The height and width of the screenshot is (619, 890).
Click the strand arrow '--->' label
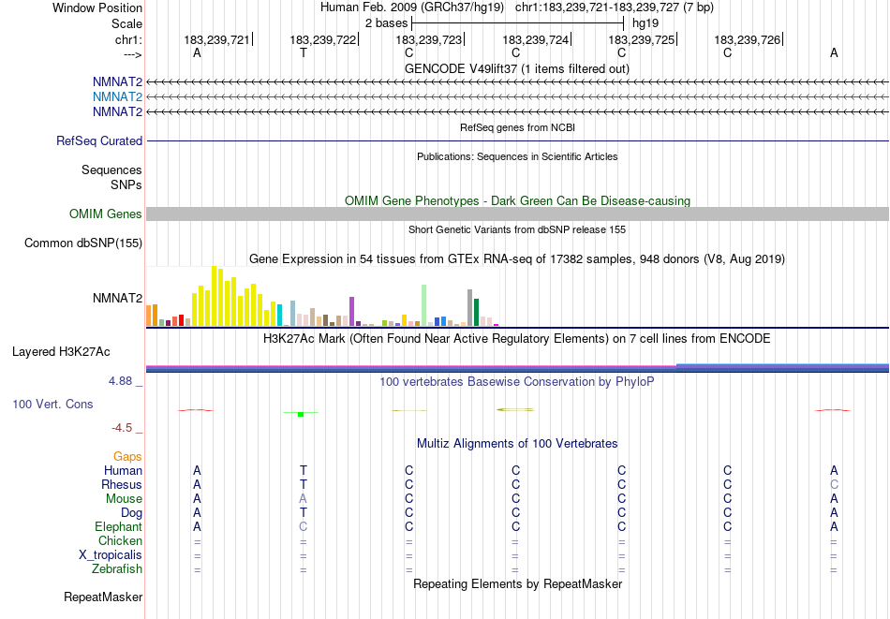(x=132, y=54)
